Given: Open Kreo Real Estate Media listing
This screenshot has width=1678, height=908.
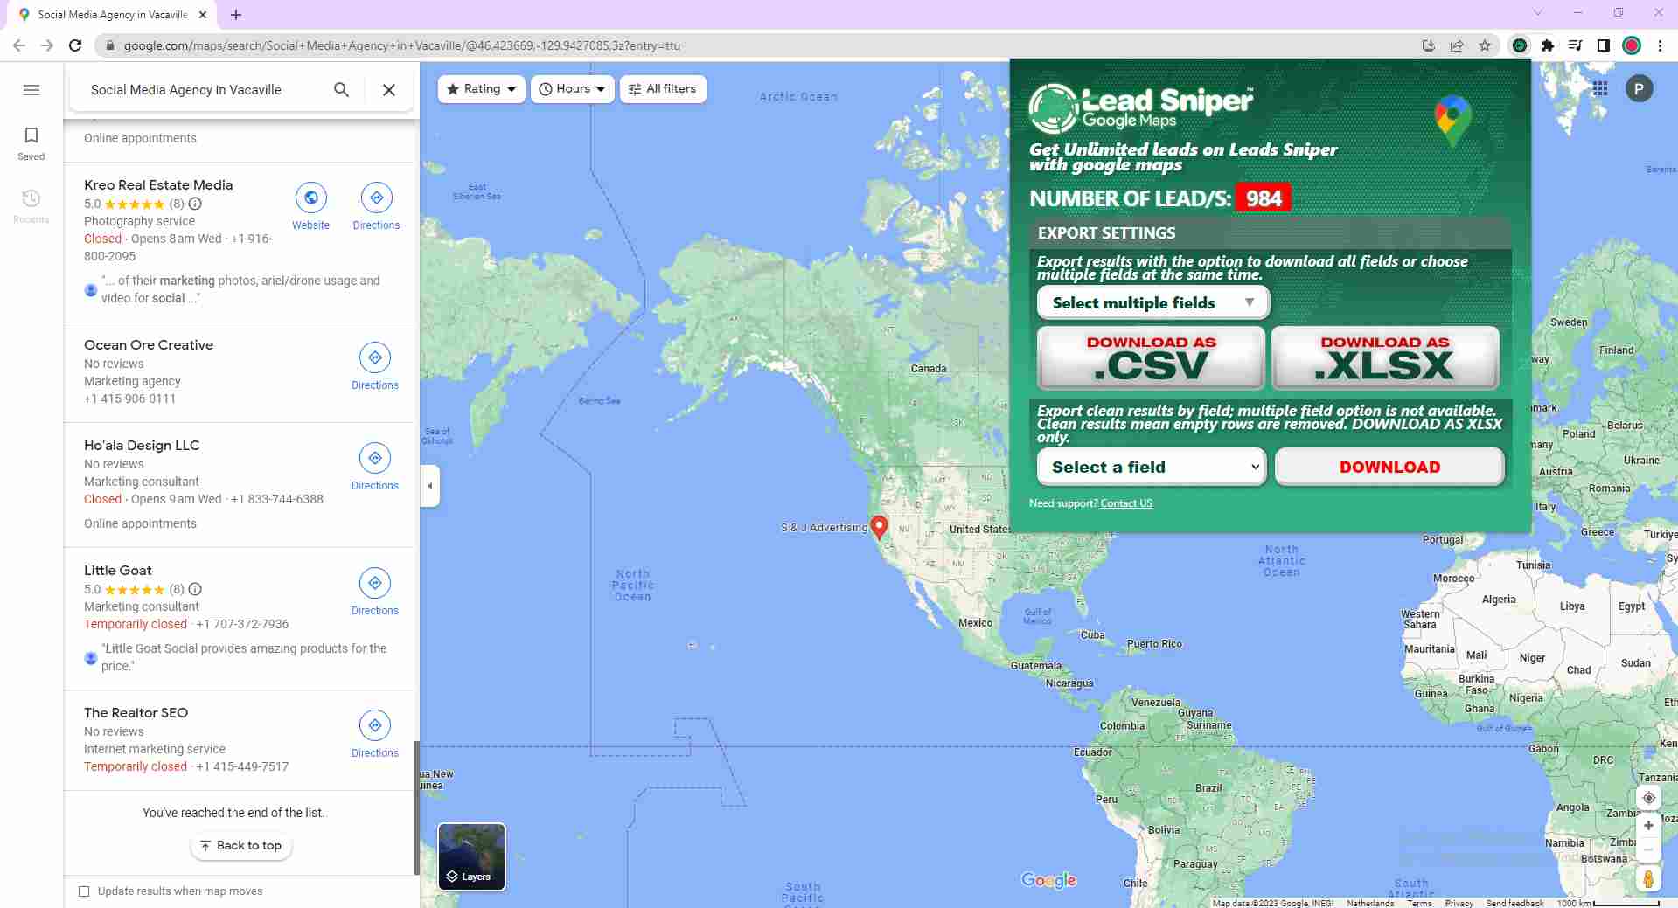Looking at the screenshot, I should pyautogui.click(x=158, y=185).
